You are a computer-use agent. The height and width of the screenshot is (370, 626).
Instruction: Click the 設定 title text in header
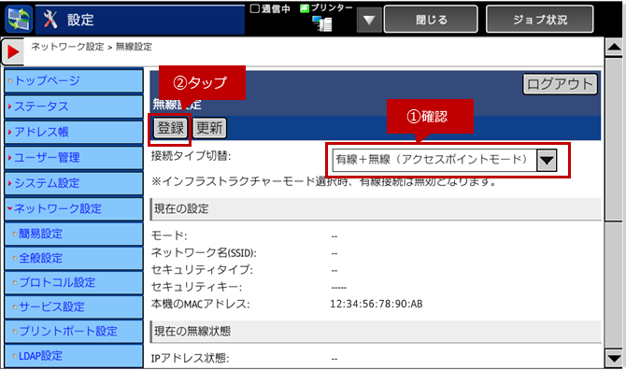pyautogui.click(x=80, y=20)
